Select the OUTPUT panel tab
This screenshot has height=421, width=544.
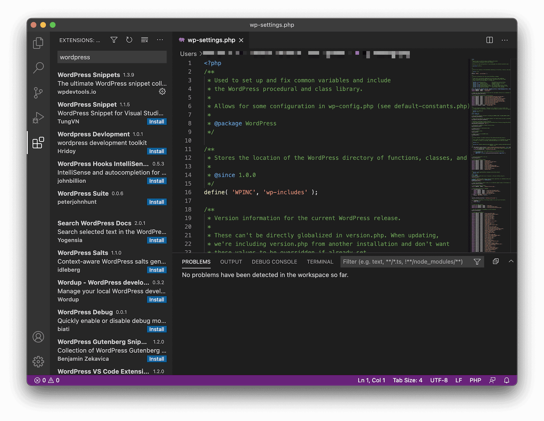point(231,262)
